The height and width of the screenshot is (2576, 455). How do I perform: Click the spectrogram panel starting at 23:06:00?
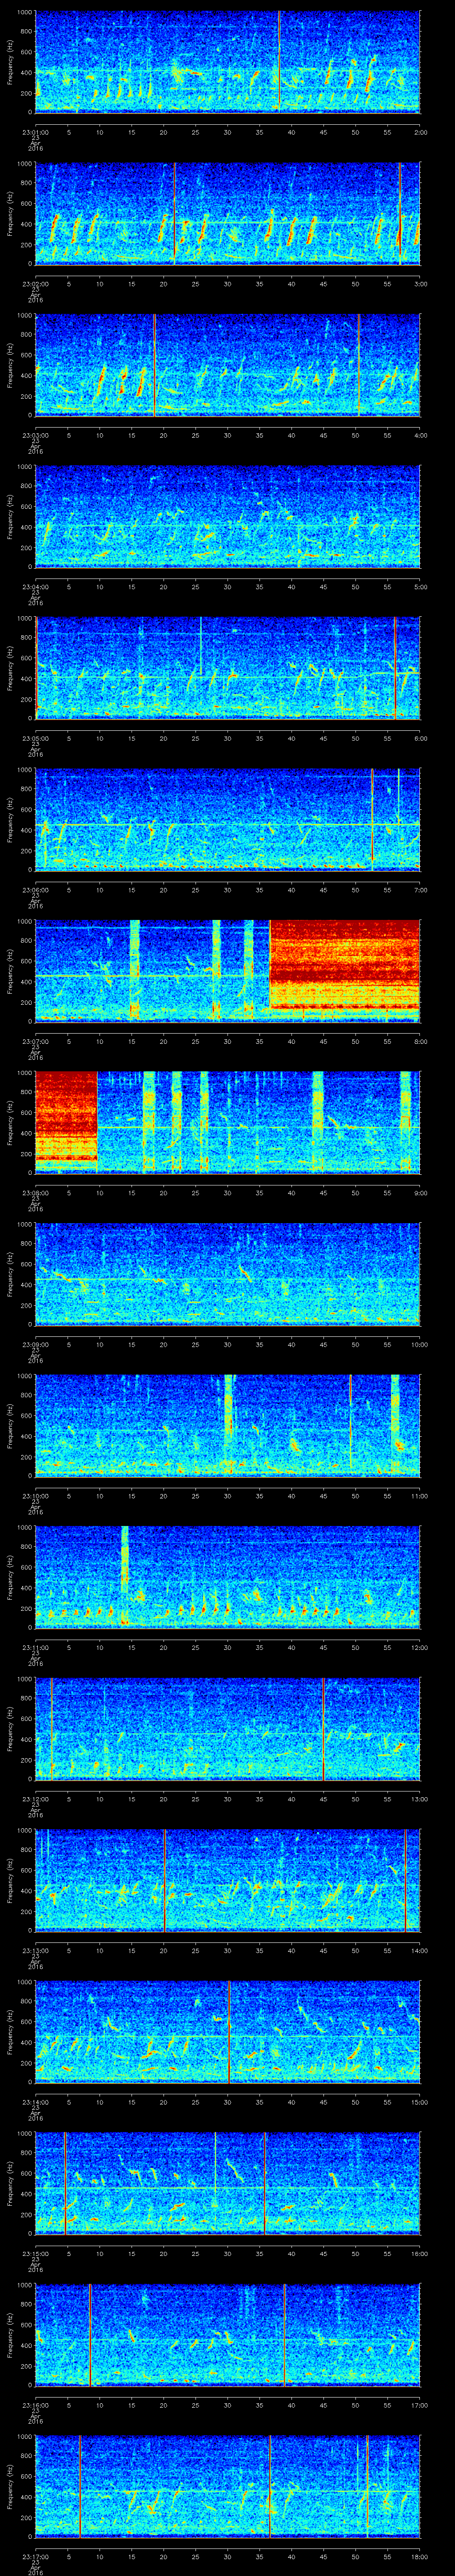(x=228, y=819)
